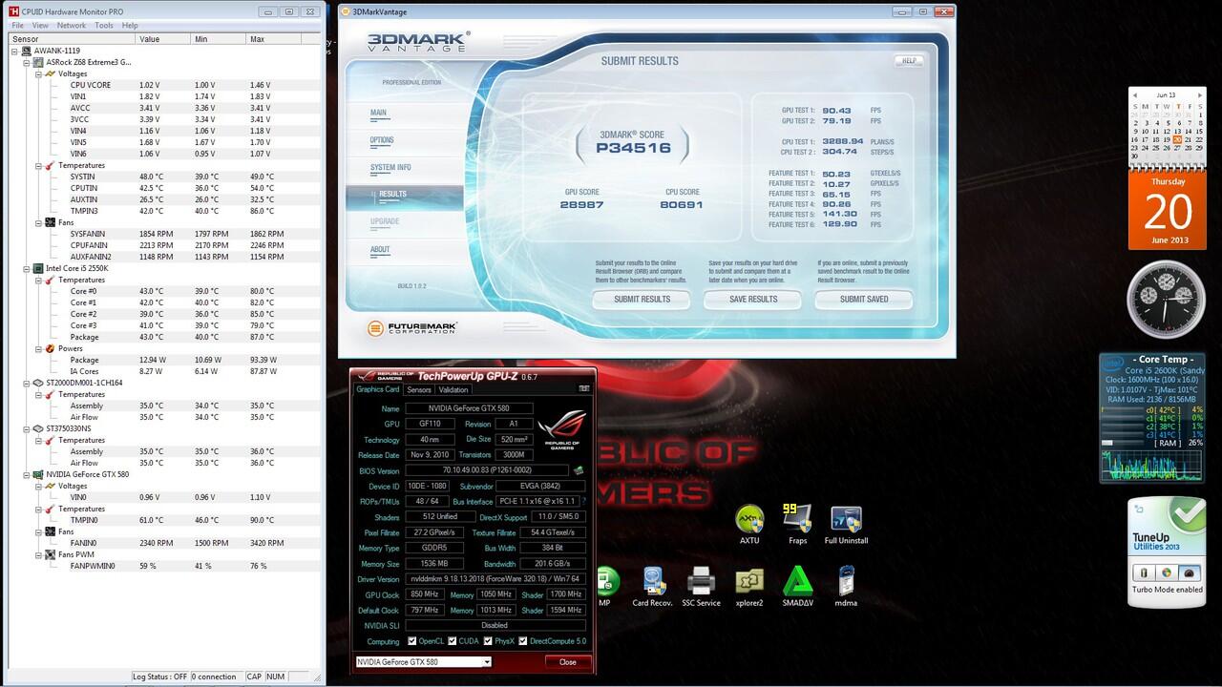
Task: Click the GPU-Z screenshot camera icon
Action: coord(583,389)
